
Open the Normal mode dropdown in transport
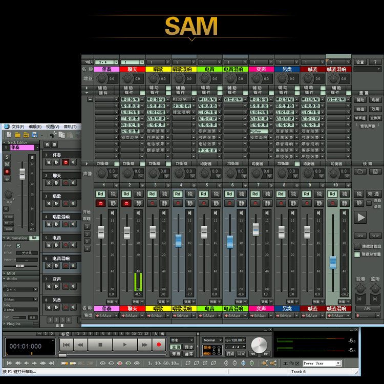212,340
